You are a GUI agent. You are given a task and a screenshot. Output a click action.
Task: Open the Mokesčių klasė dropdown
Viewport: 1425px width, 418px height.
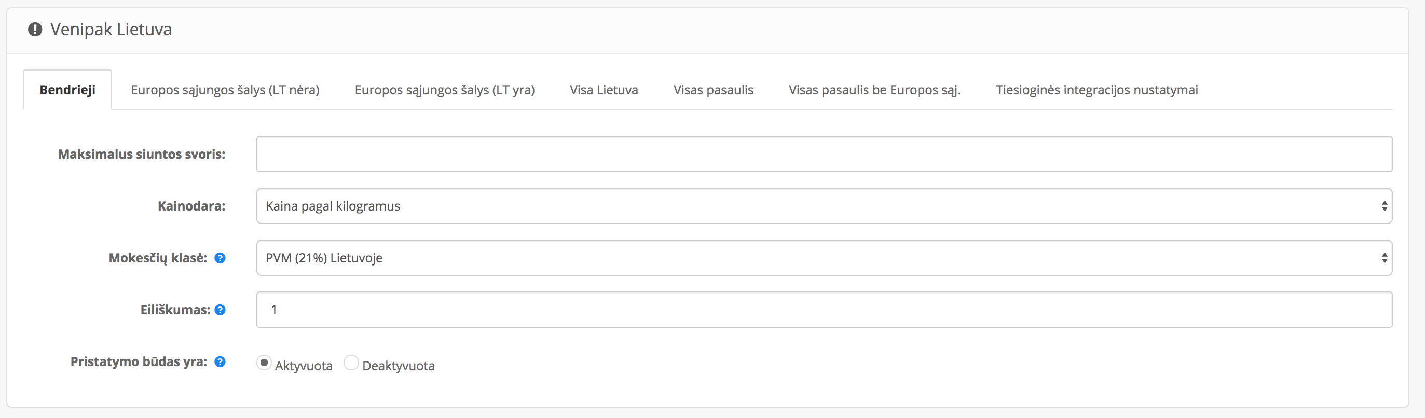tap(824, 258)
